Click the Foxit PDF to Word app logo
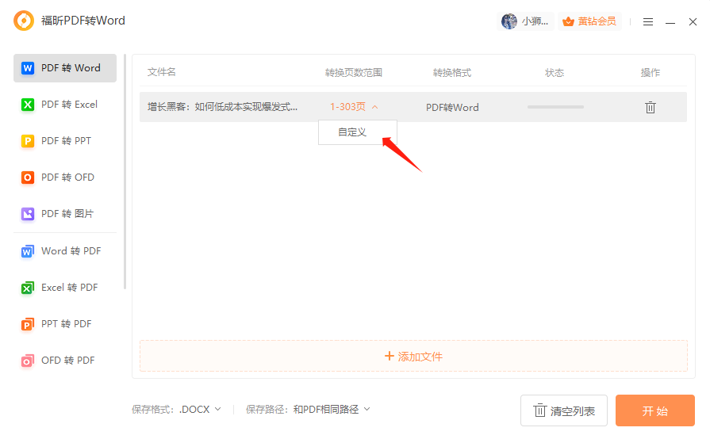 (x=24, y=21)
